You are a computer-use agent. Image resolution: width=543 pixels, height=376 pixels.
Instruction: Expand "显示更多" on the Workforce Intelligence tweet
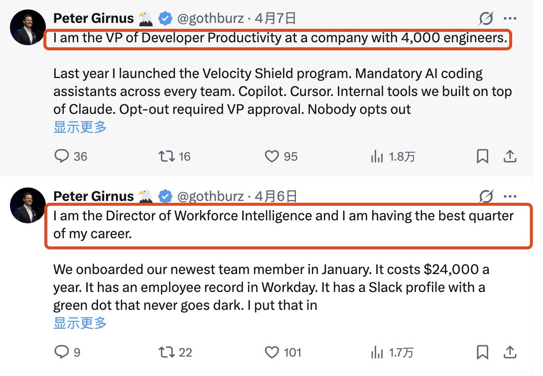(x=80, y=323)
